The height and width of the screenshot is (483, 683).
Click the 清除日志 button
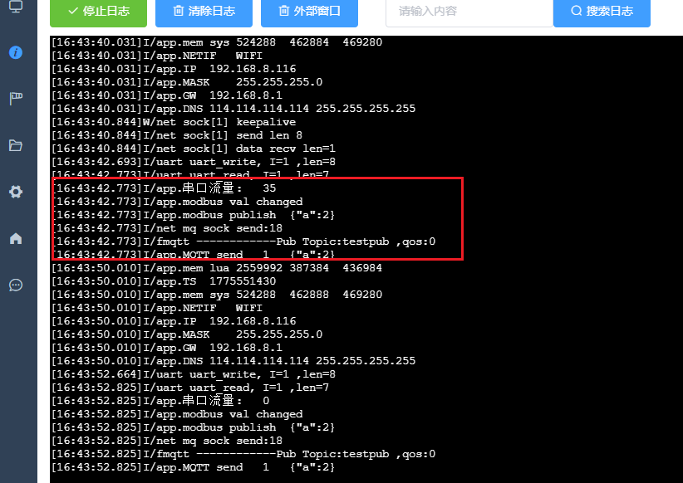[x=204, y=12]
